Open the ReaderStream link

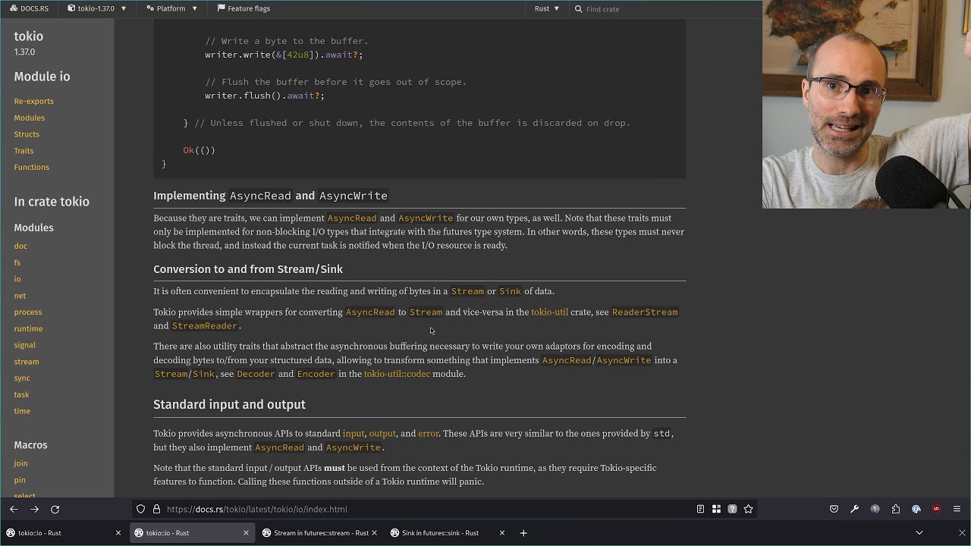(645, 312)
